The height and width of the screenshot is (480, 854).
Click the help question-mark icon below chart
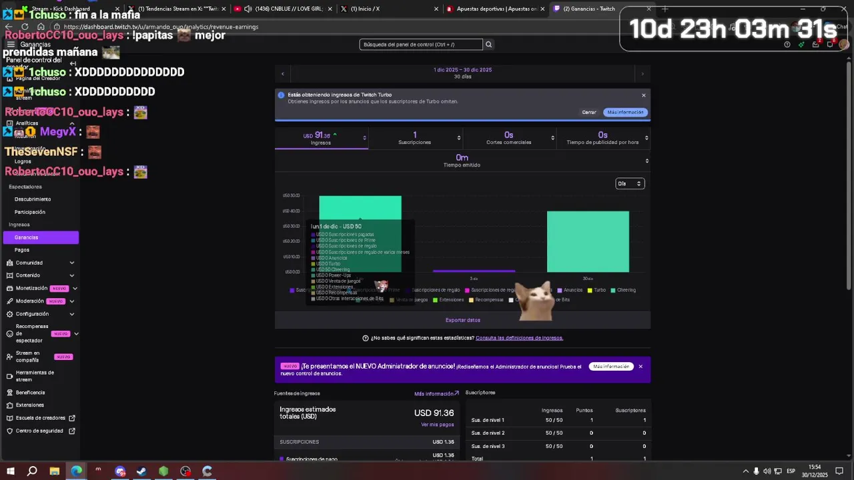click(x=365, y=338)
